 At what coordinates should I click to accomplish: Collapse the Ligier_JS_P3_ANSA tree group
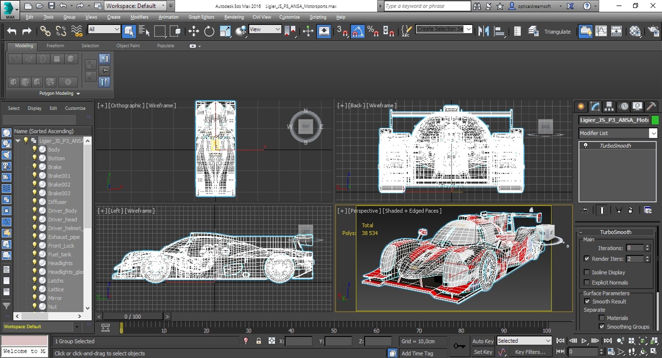tap(18, 141)
